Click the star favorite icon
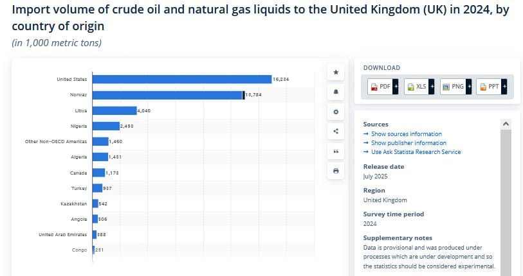This screenshot has width=523, height=276. point(336,73)
